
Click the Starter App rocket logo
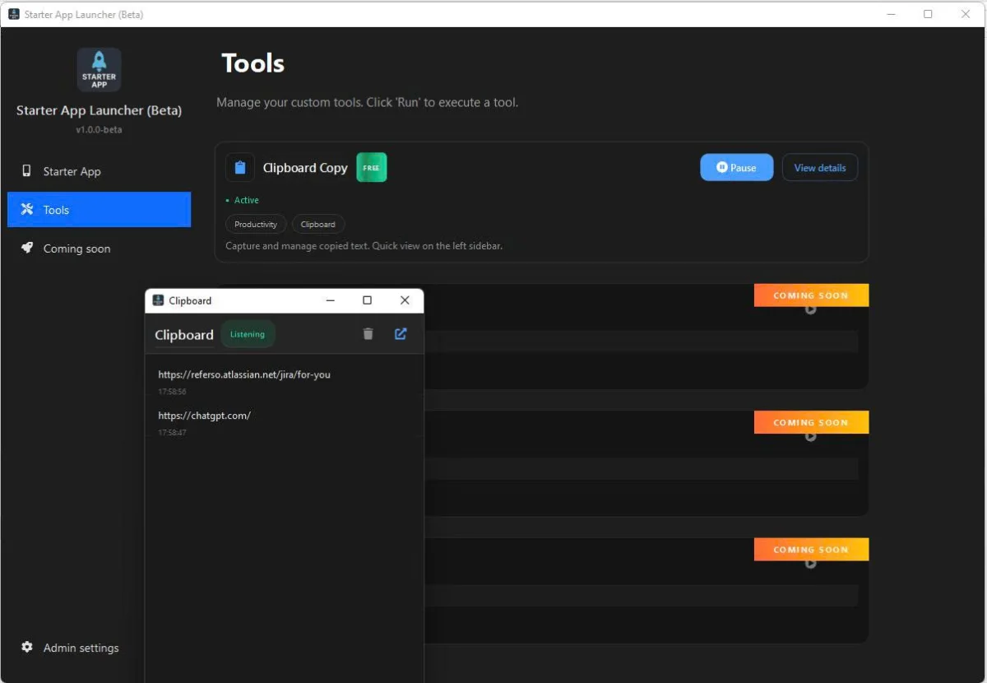tap(99, 69)
